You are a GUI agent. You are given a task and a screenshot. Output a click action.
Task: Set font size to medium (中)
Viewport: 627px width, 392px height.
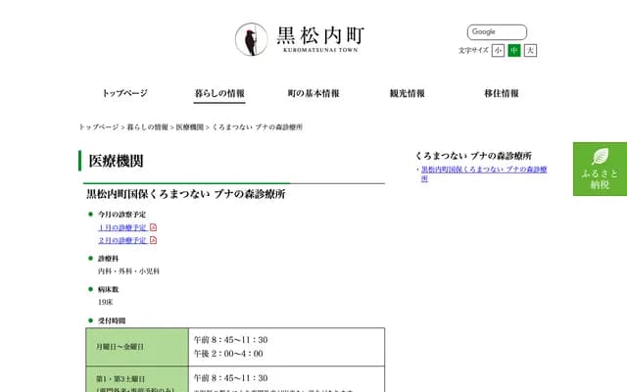[514, 50]
